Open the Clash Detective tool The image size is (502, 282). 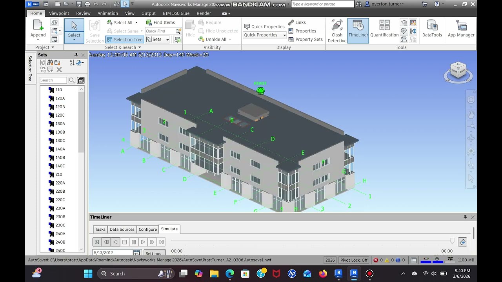pos(337,31)
